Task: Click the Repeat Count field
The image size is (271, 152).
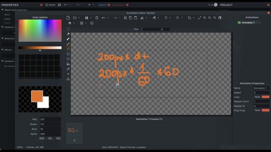Action: 261,101
